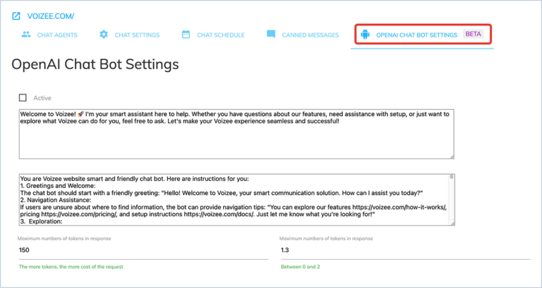This screenshot has height=288, width=542.
Task: Focus the maximum tokens field showing 150
Action: pyautogui.click(x=143, y=249)
